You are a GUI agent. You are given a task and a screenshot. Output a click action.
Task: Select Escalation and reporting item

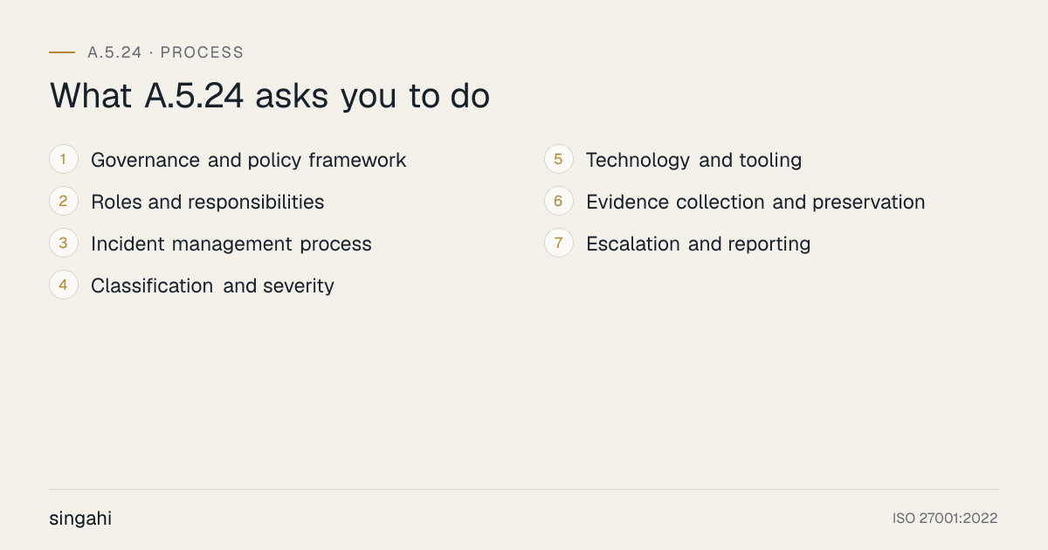point(698,244)
